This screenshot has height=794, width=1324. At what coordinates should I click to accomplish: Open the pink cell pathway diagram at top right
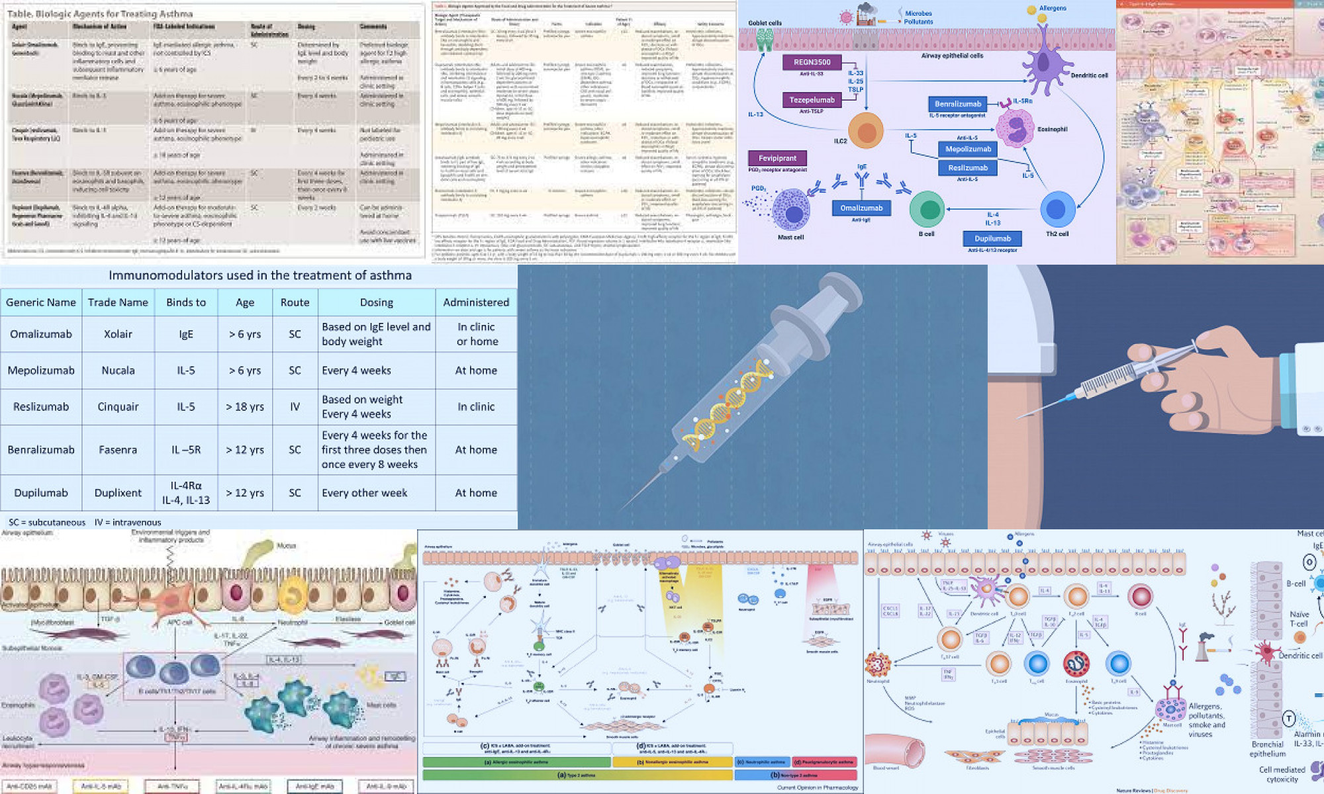point(1220,132)
